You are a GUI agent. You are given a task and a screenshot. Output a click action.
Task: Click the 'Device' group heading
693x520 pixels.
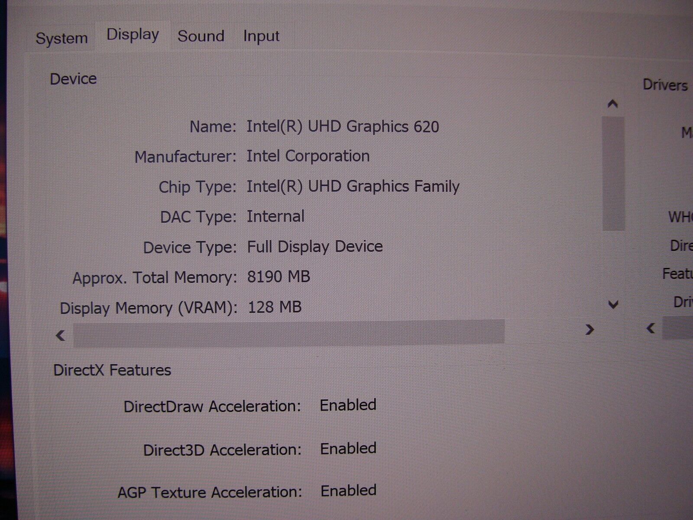pyautogui.click(x=73, y=79)
